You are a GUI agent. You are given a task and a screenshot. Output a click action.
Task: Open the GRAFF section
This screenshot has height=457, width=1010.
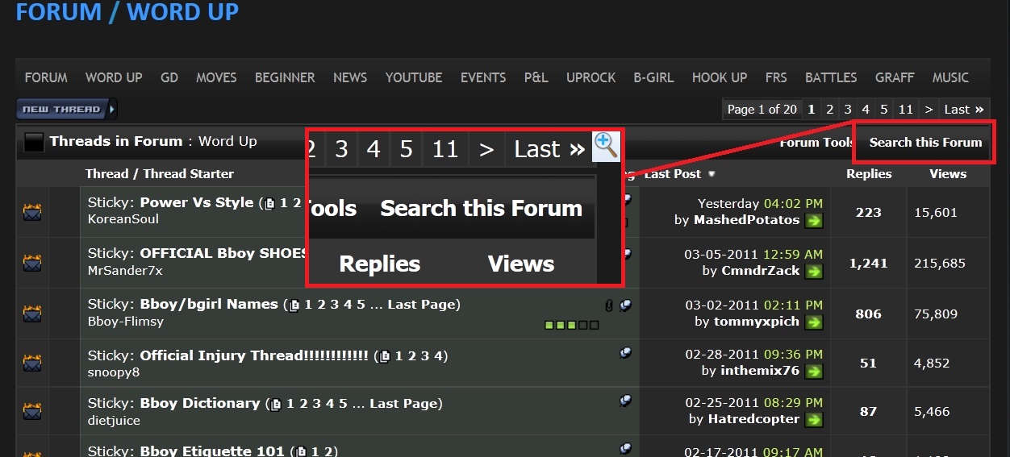[895, 77]
